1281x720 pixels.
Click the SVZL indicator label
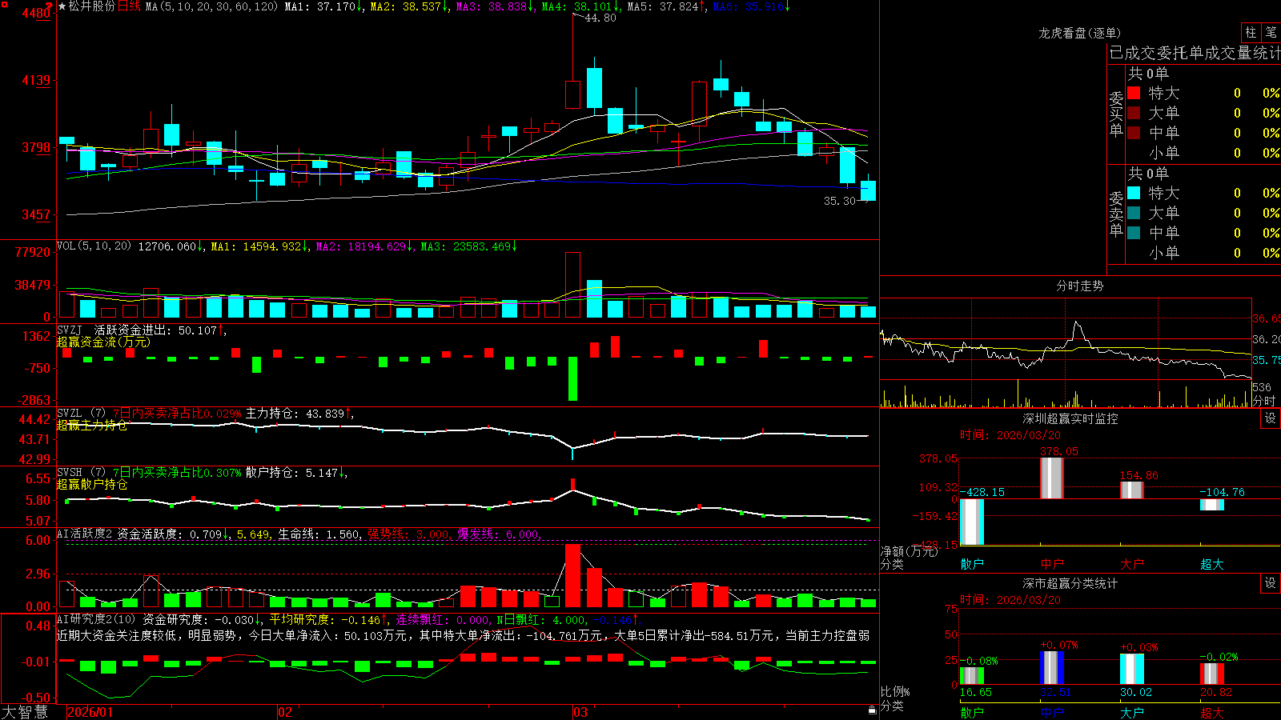coord(70,413)
